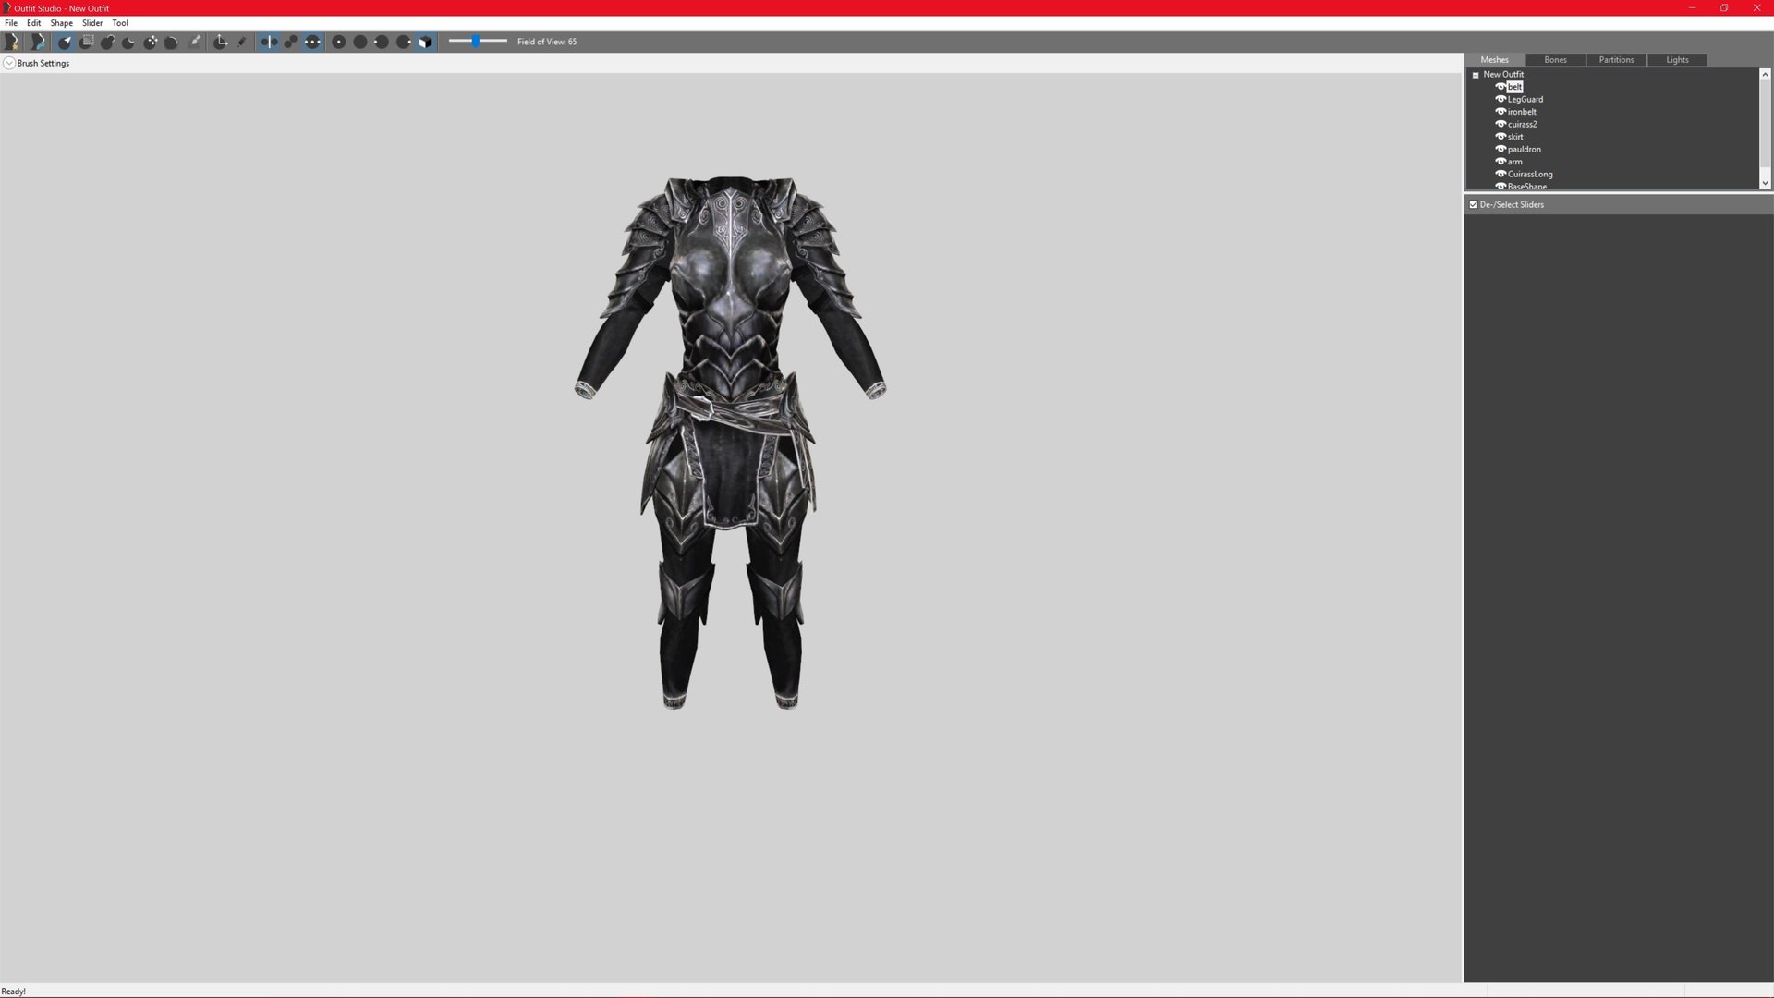1774x998 pixels.
Task: Select the cuirass2 mesh name
Action: click(x=1523, y=125)
